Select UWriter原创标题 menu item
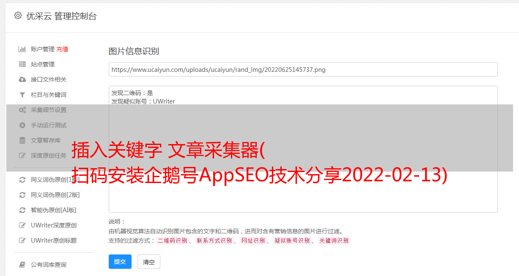519x276 pixels. pos(54,240)
